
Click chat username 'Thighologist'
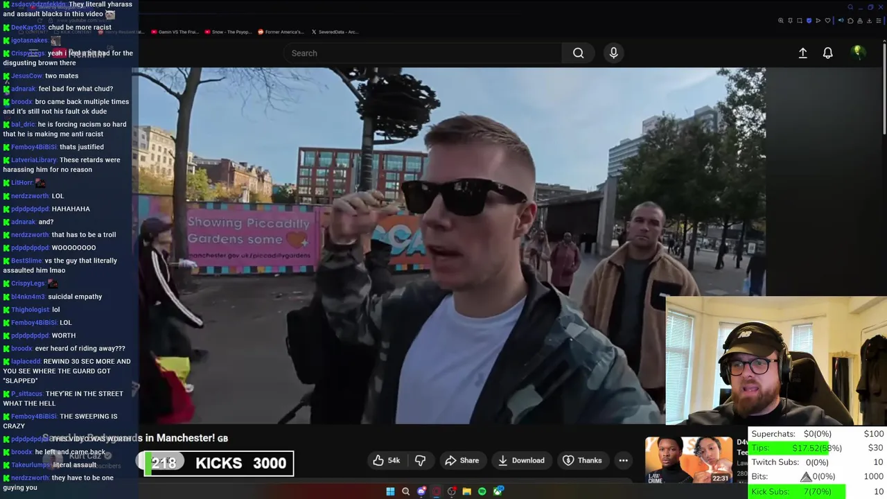pos(30,310)
